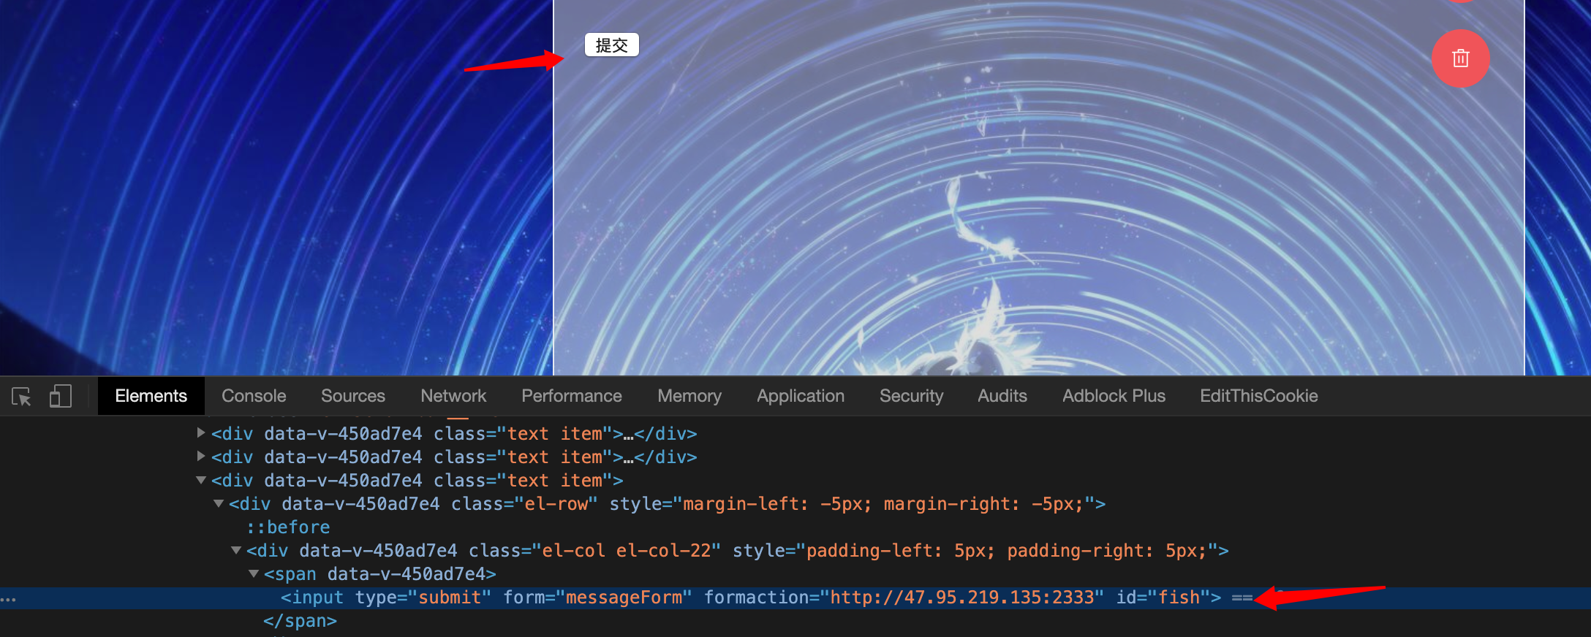This screenshot has height=637, width=1591.
Task: Click the inspect element picker icon
Action: click(x=21, y=397)
